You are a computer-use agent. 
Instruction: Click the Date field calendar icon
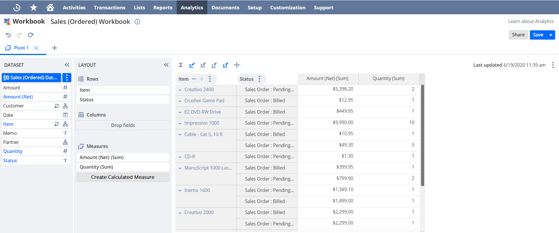tap(65, 115)
